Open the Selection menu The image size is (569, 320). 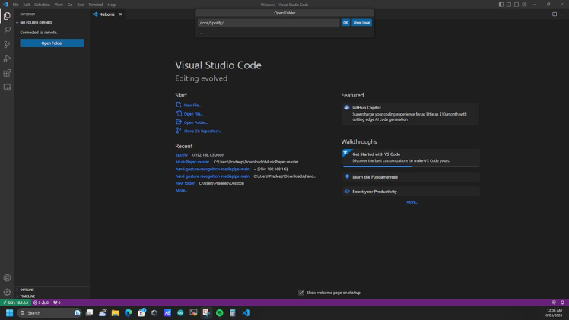point(42,5)
